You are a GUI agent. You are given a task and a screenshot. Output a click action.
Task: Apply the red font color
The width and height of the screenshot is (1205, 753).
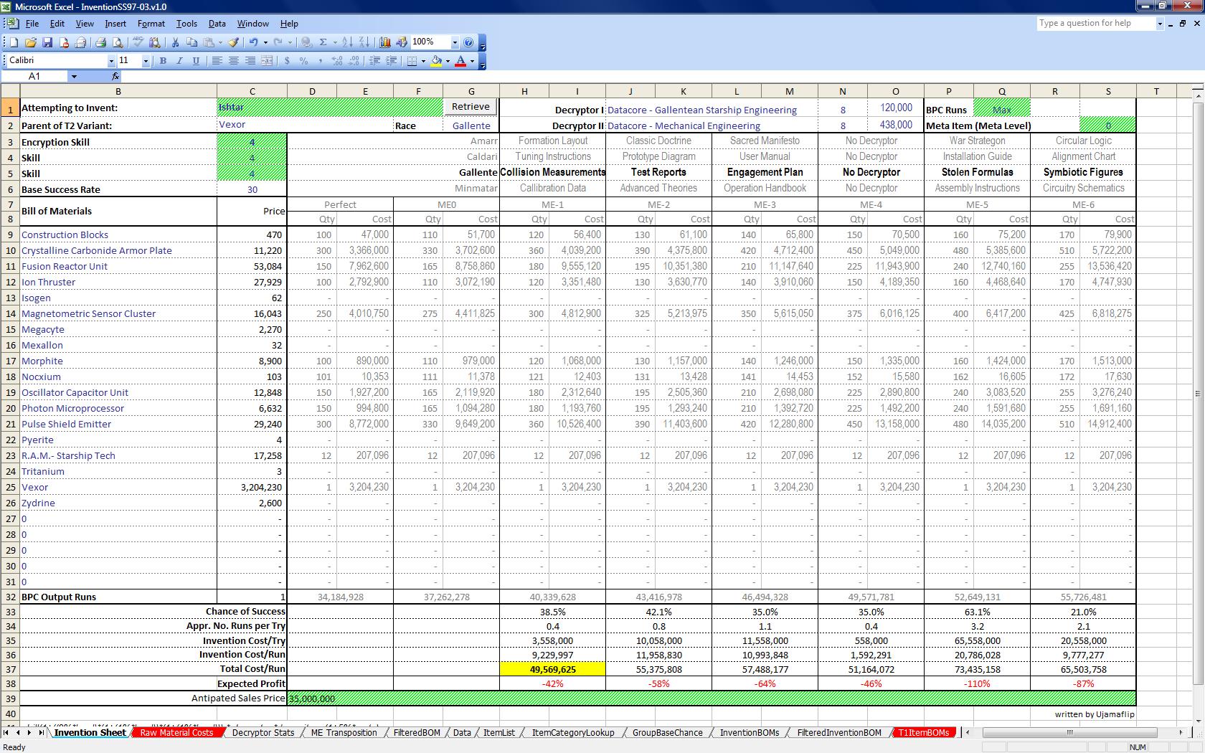(460, 61)
